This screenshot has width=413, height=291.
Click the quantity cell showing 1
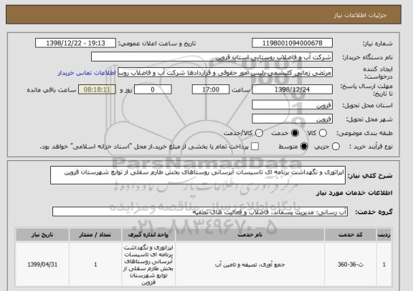(95, 265)
